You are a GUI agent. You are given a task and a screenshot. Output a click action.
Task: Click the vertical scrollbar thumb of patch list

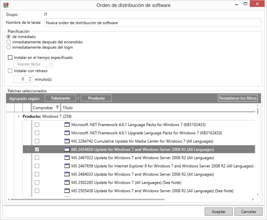pyautogui.click(x=258, y=111)
